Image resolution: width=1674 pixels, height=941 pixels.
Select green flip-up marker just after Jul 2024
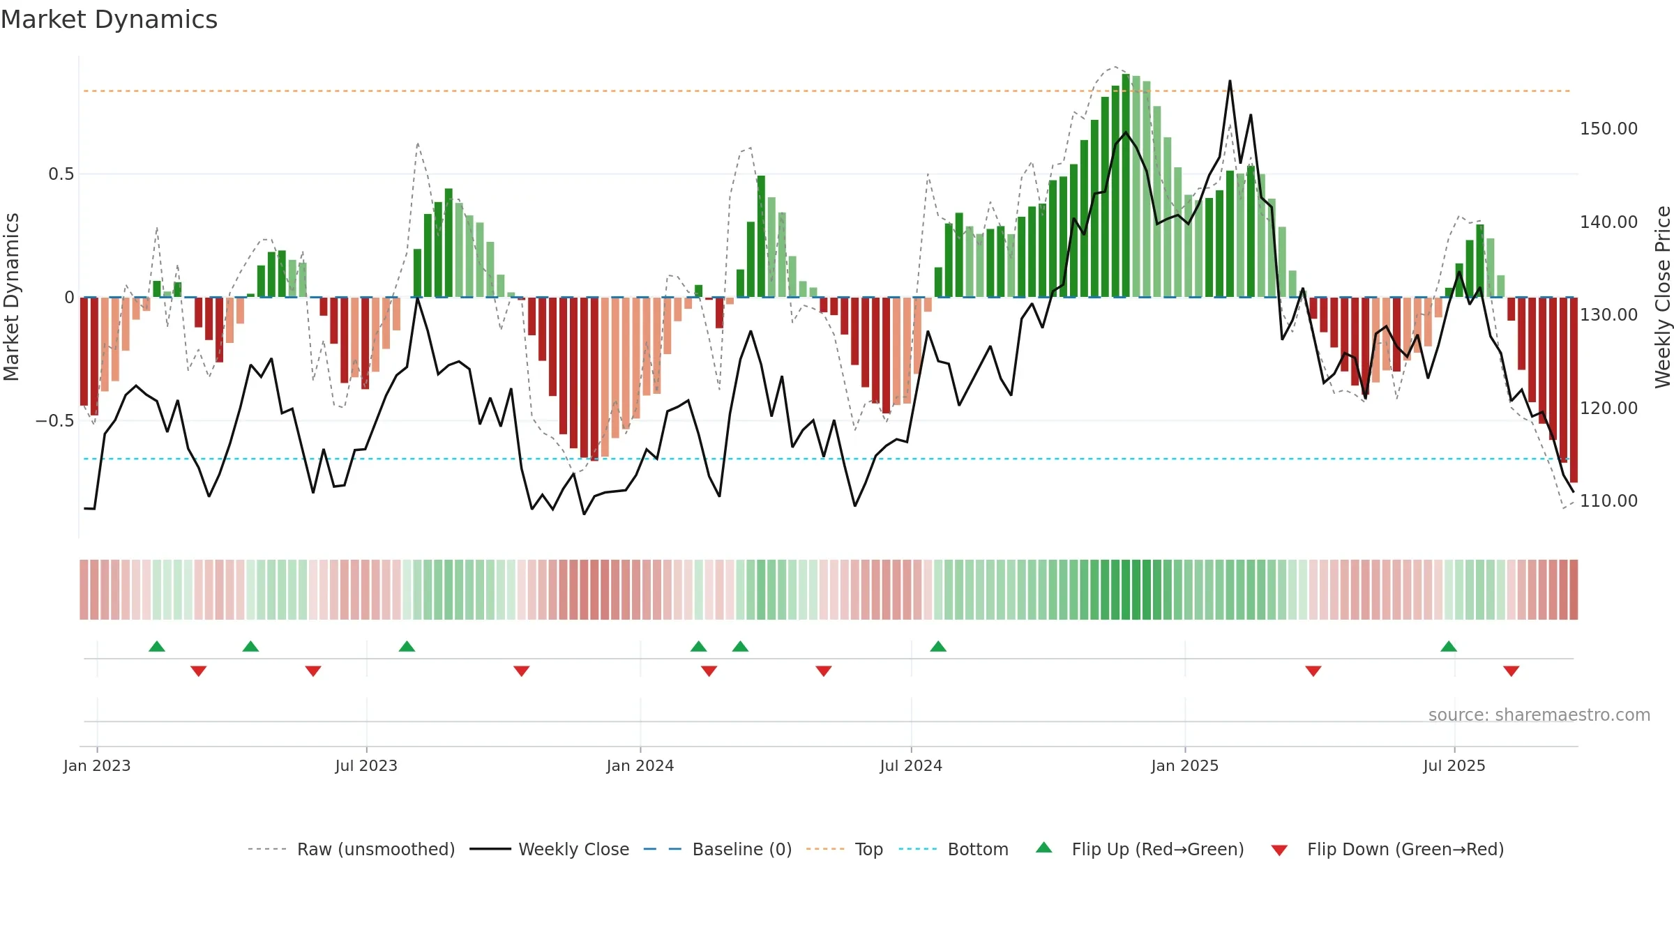[x=938, y=646]
